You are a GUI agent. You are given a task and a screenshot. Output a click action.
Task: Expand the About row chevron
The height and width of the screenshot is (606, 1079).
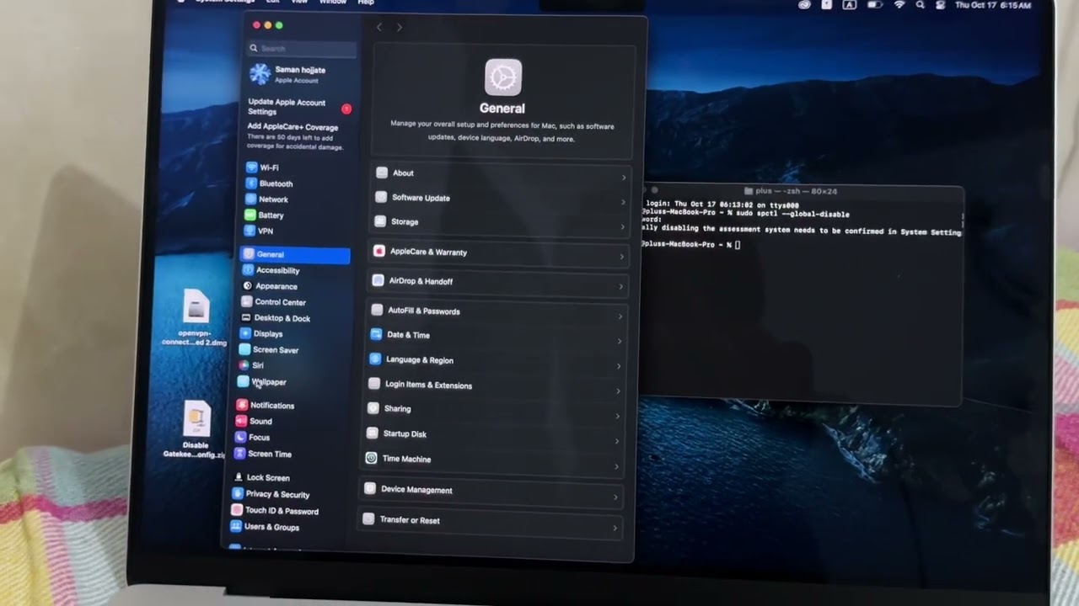point(624,178)
